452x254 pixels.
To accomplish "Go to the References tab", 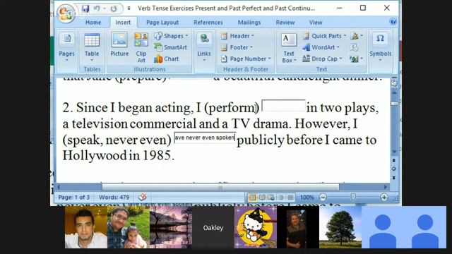I will coord(208,23).
